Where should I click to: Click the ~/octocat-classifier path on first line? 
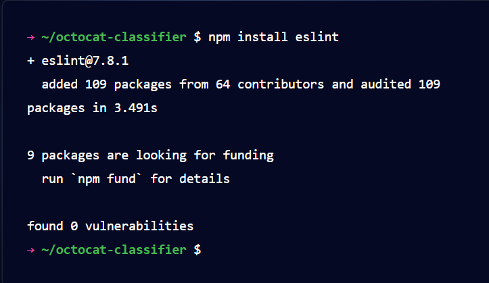coord(114,37)
